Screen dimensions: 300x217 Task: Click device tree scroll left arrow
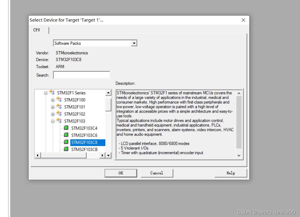(x=37, y=155)
